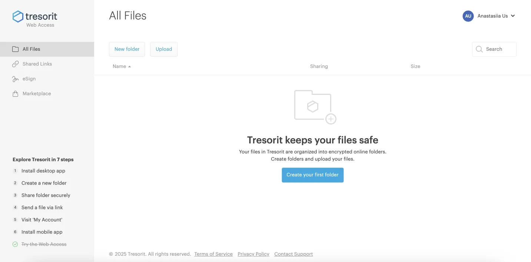Click step 6 Install mobile app
531x262 pixels.
(x=42, y=232)
